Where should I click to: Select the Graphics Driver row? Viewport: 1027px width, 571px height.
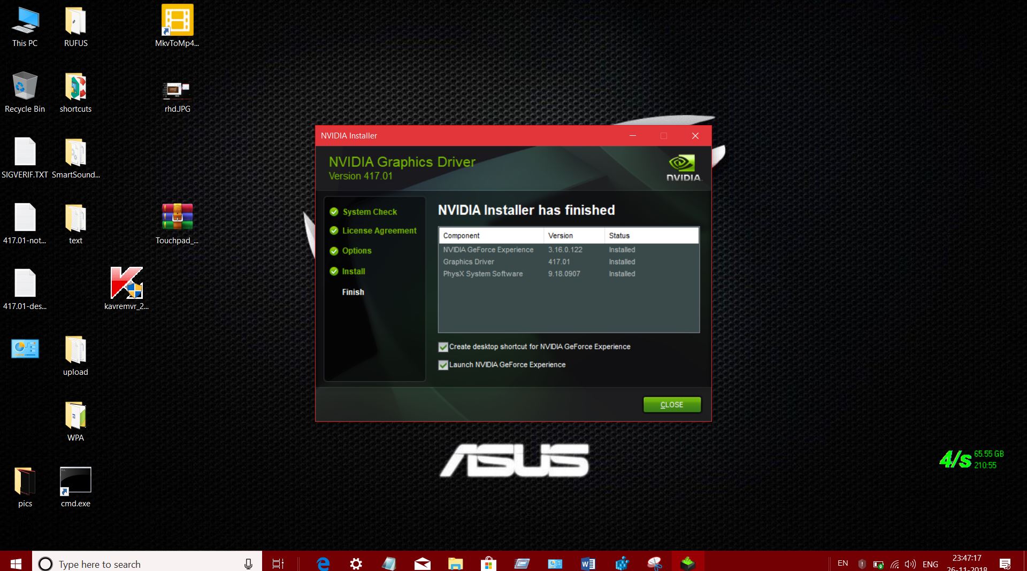pyautogui.click(x=569, y=261)
